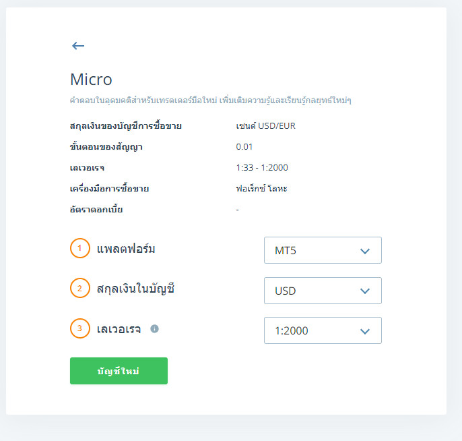The width and height of the screenshot is (462, 441).
Task: Click the 0.01 contract step value
Action: 244,146
